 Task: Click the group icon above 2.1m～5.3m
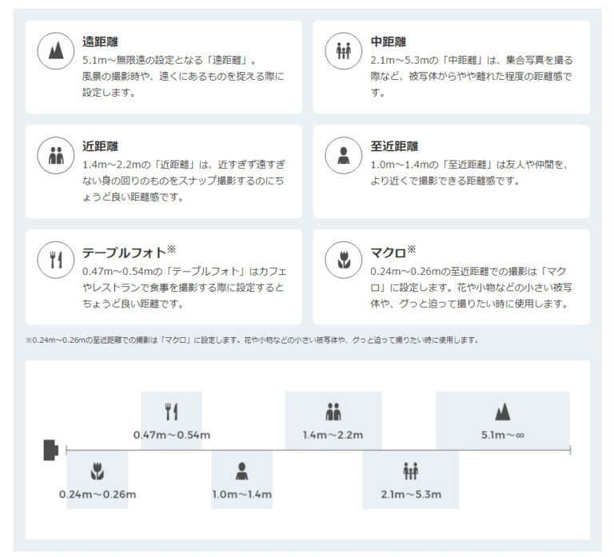(x=411, y=471)
